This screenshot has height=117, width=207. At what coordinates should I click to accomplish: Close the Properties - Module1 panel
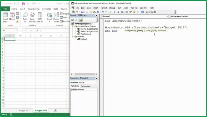point(96,78)
